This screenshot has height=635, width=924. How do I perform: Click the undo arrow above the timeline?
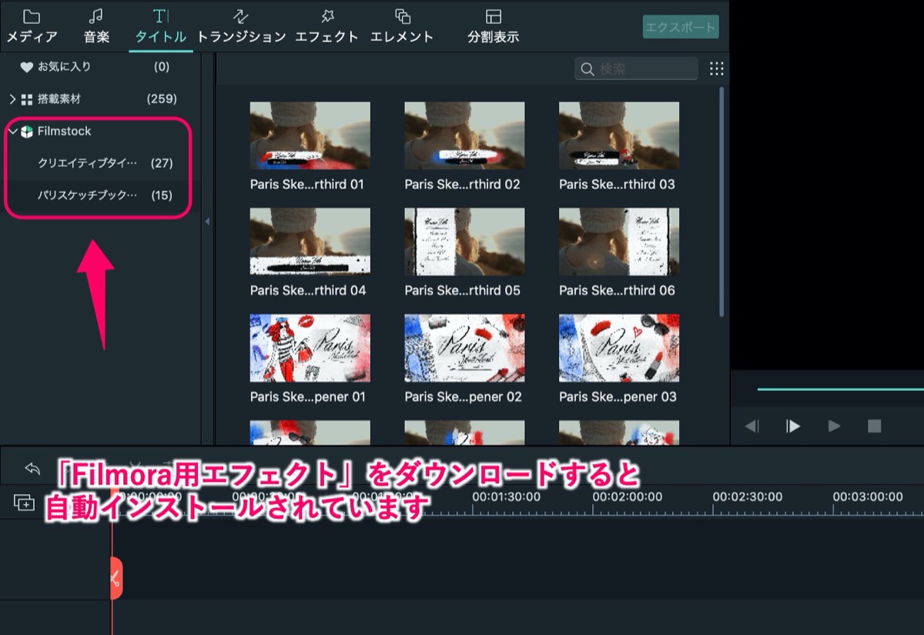[x=32, y=468]
